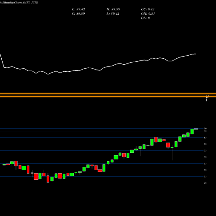Click the OC: 0.42 value

click(x=148, y=10)
